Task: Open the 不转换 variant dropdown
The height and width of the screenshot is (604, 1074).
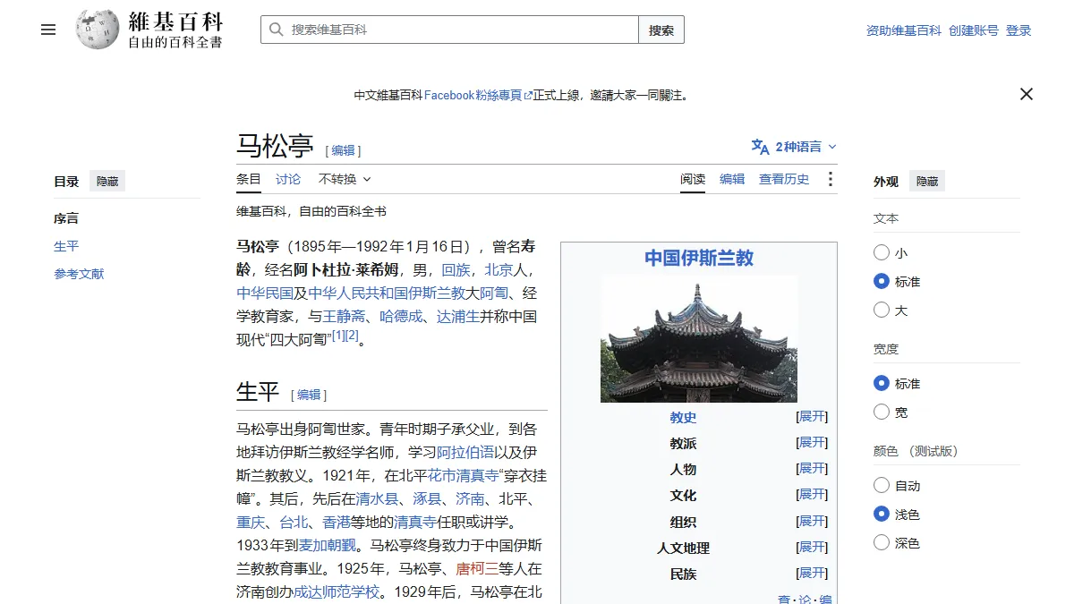Action: (345, 179)
